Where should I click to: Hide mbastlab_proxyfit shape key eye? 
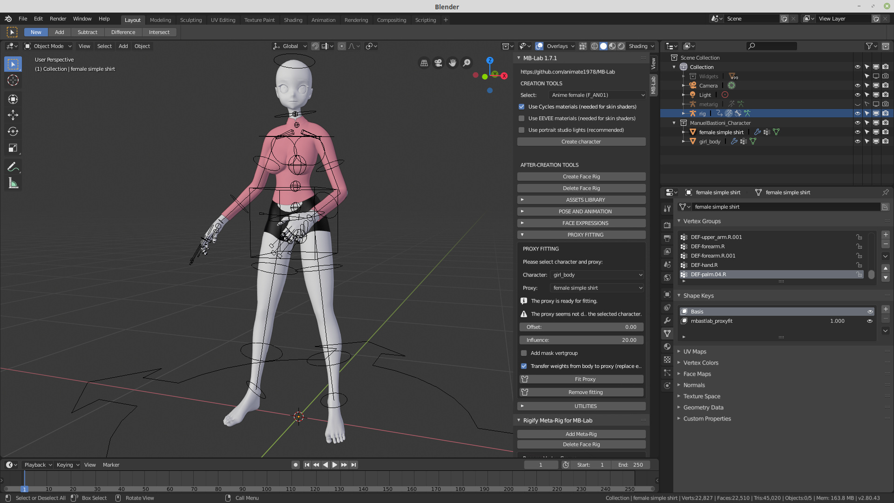tap(869, 321)
